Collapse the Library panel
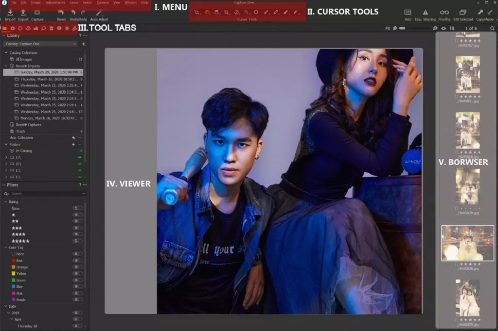498x331 pixels. pos(4,35)
